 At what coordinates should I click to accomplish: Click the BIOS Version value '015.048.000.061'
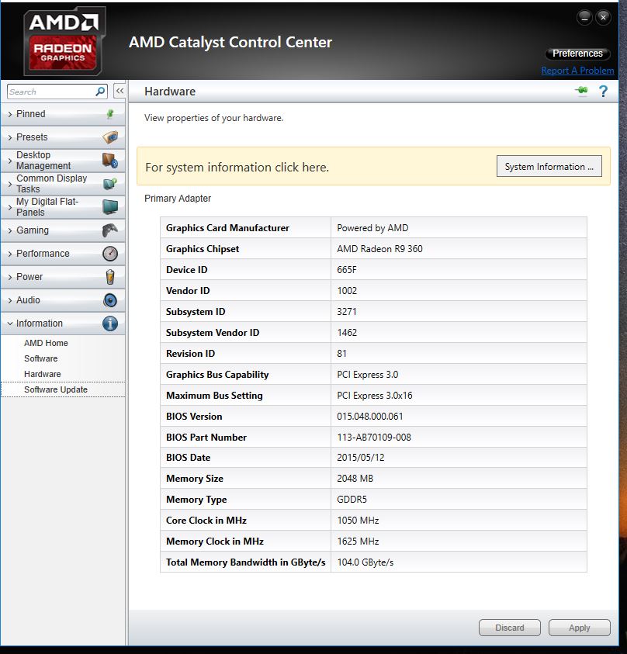(x=370, y=417)
